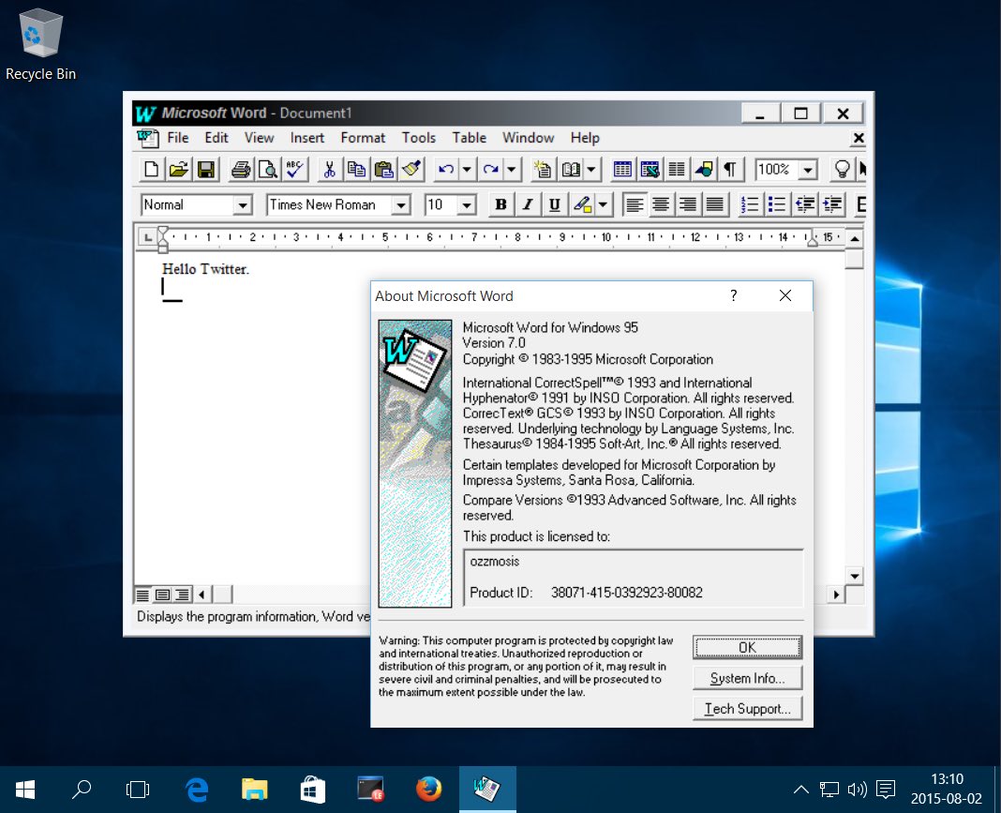The width and height of the screenshot is (1001, 813).
Task: Cut selection with scissors icon
Action: tap(329, 169)
